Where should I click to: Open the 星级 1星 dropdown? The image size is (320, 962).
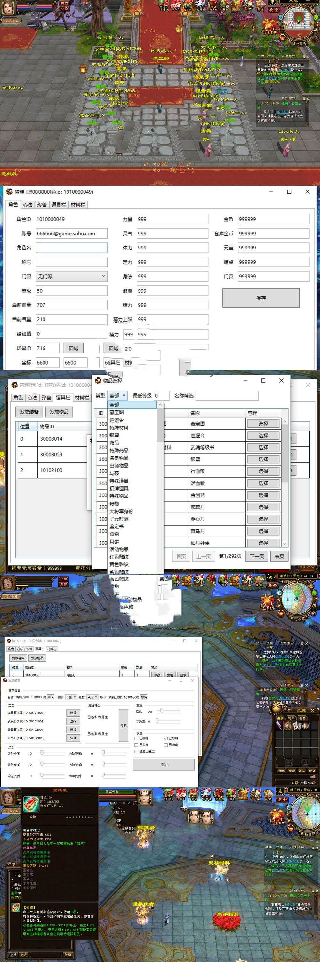[71, 697]
